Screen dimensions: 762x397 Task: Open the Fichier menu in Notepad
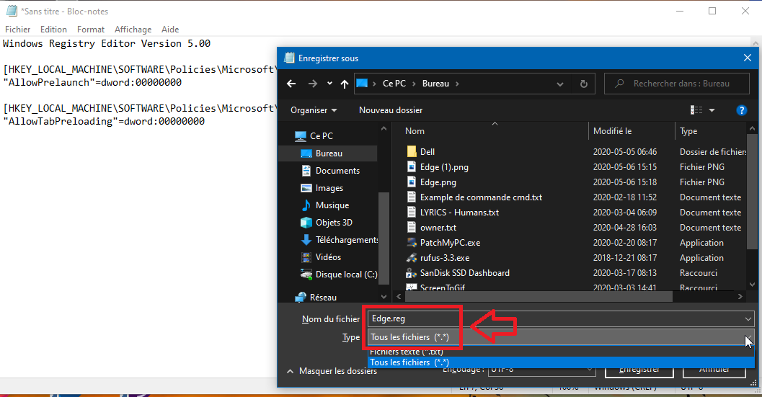[x=17, y=30]
